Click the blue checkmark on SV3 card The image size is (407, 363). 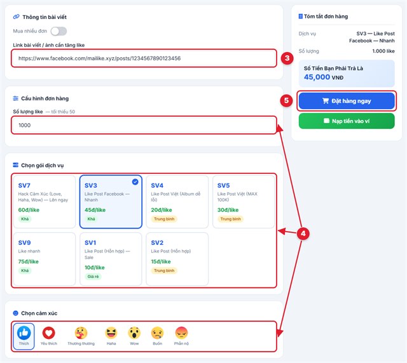click(135, 182)
